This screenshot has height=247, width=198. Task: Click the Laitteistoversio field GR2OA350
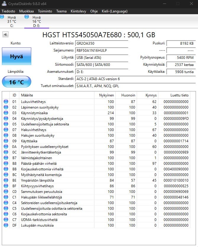tap(102, 43)
